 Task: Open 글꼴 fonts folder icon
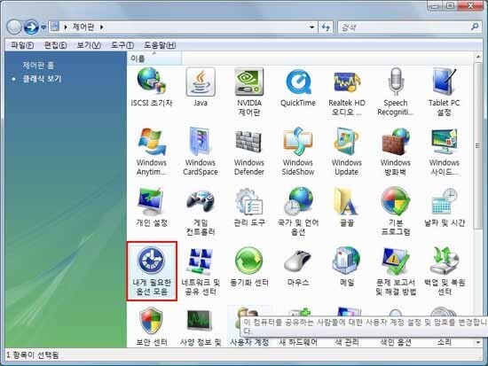[347, 207]
